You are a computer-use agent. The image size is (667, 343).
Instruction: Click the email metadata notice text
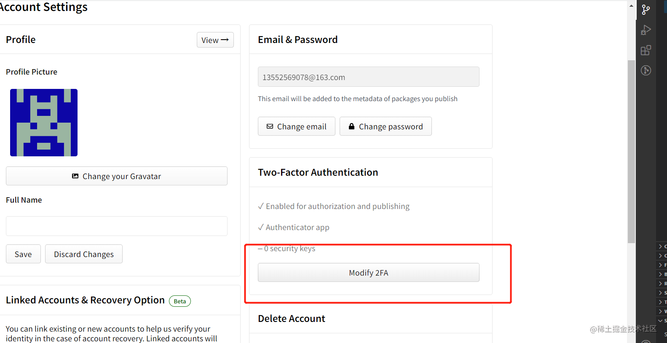pos(358,99)
